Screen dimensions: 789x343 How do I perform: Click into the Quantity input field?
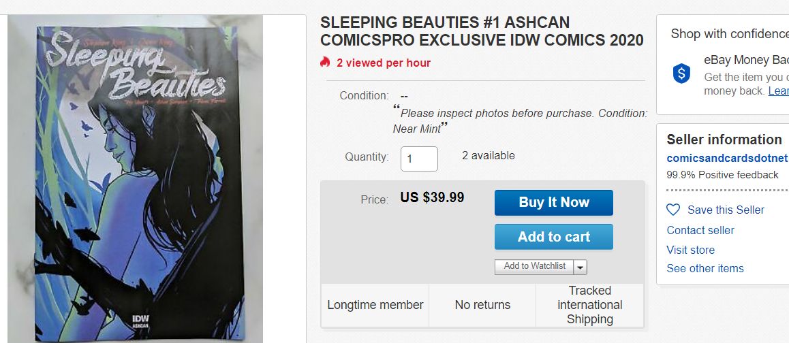click(418, 159)
